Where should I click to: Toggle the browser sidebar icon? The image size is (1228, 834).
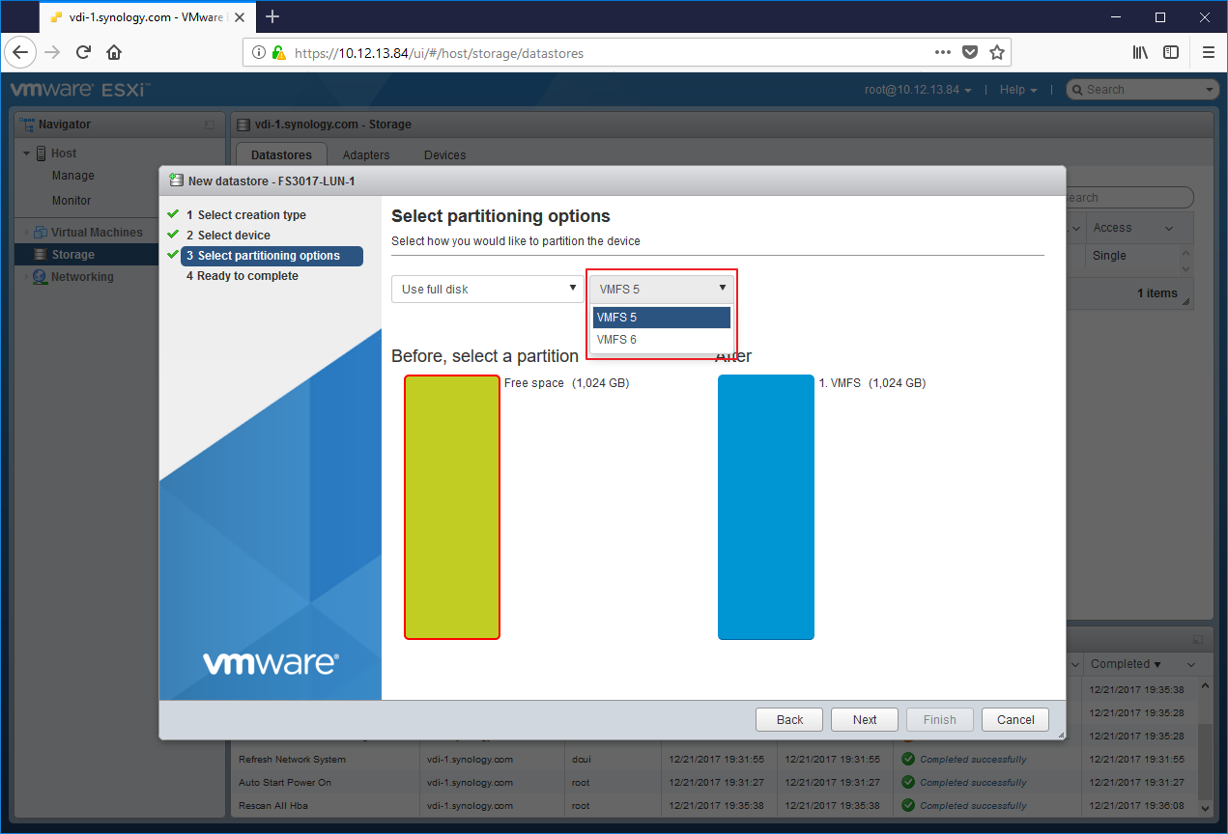(x=1171, y=52)
